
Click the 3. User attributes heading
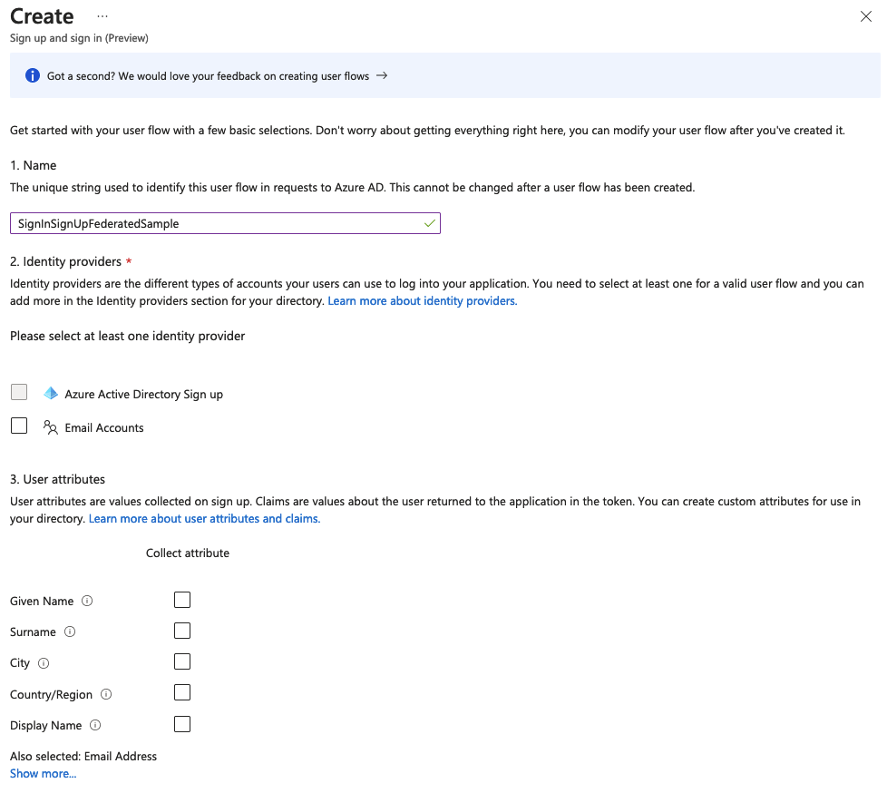(58, 479)
